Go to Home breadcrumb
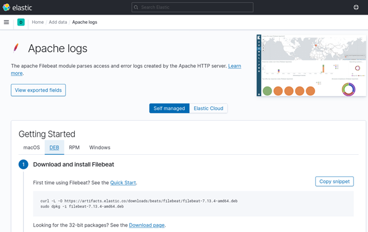Viewport: 368px width, 232px height. (38, 22)
